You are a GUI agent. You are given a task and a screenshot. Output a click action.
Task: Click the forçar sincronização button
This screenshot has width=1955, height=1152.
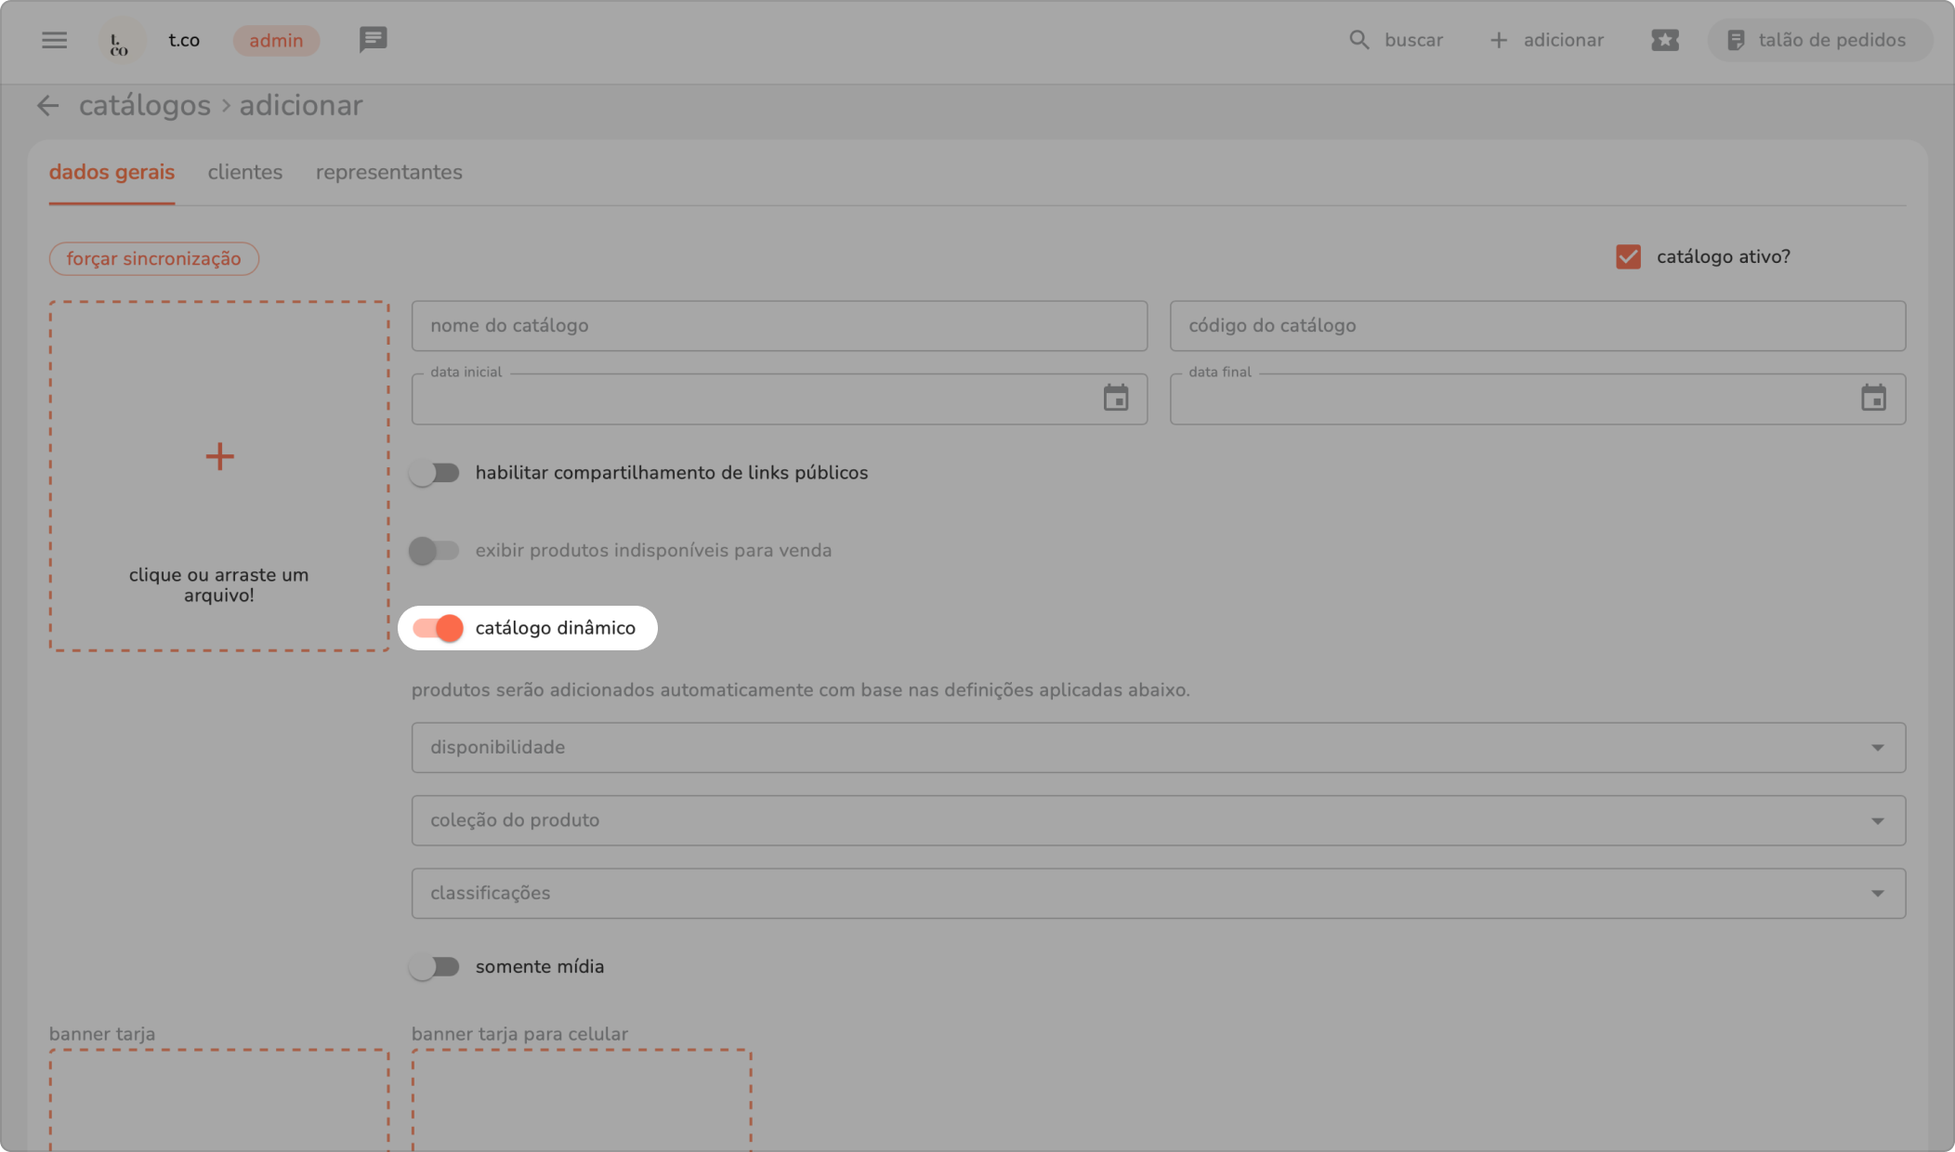coord(153,259)
